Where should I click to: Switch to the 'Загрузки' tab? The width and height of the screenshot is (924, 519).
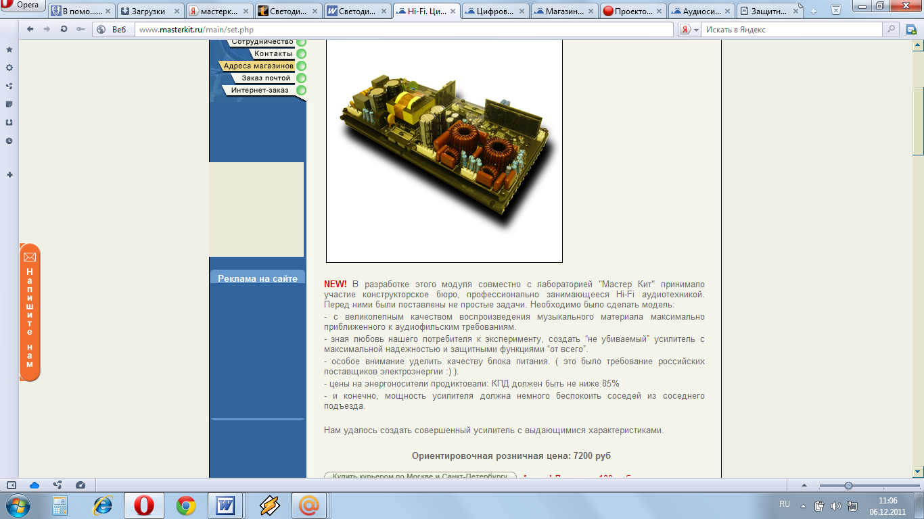150,11
